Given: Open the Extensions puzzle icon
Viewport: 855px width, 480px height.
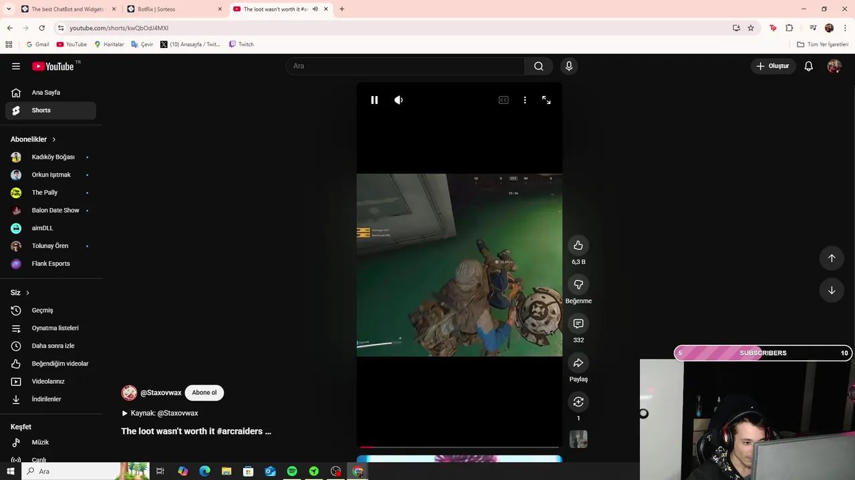Looking at the screenshot, I should click(790, 28).
